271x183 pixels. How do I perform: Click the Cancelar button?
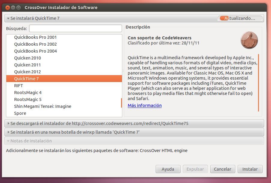coord(223,169)
